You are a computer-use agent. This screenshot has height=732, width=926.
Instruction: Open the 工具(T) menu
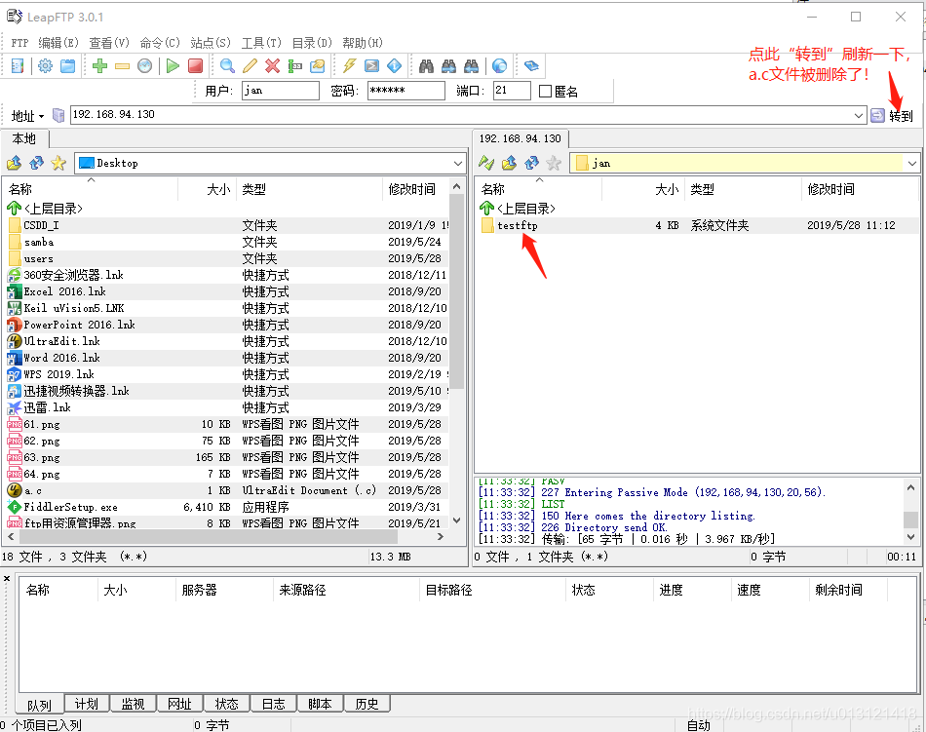pyautogui.click(x=261, y=43)
